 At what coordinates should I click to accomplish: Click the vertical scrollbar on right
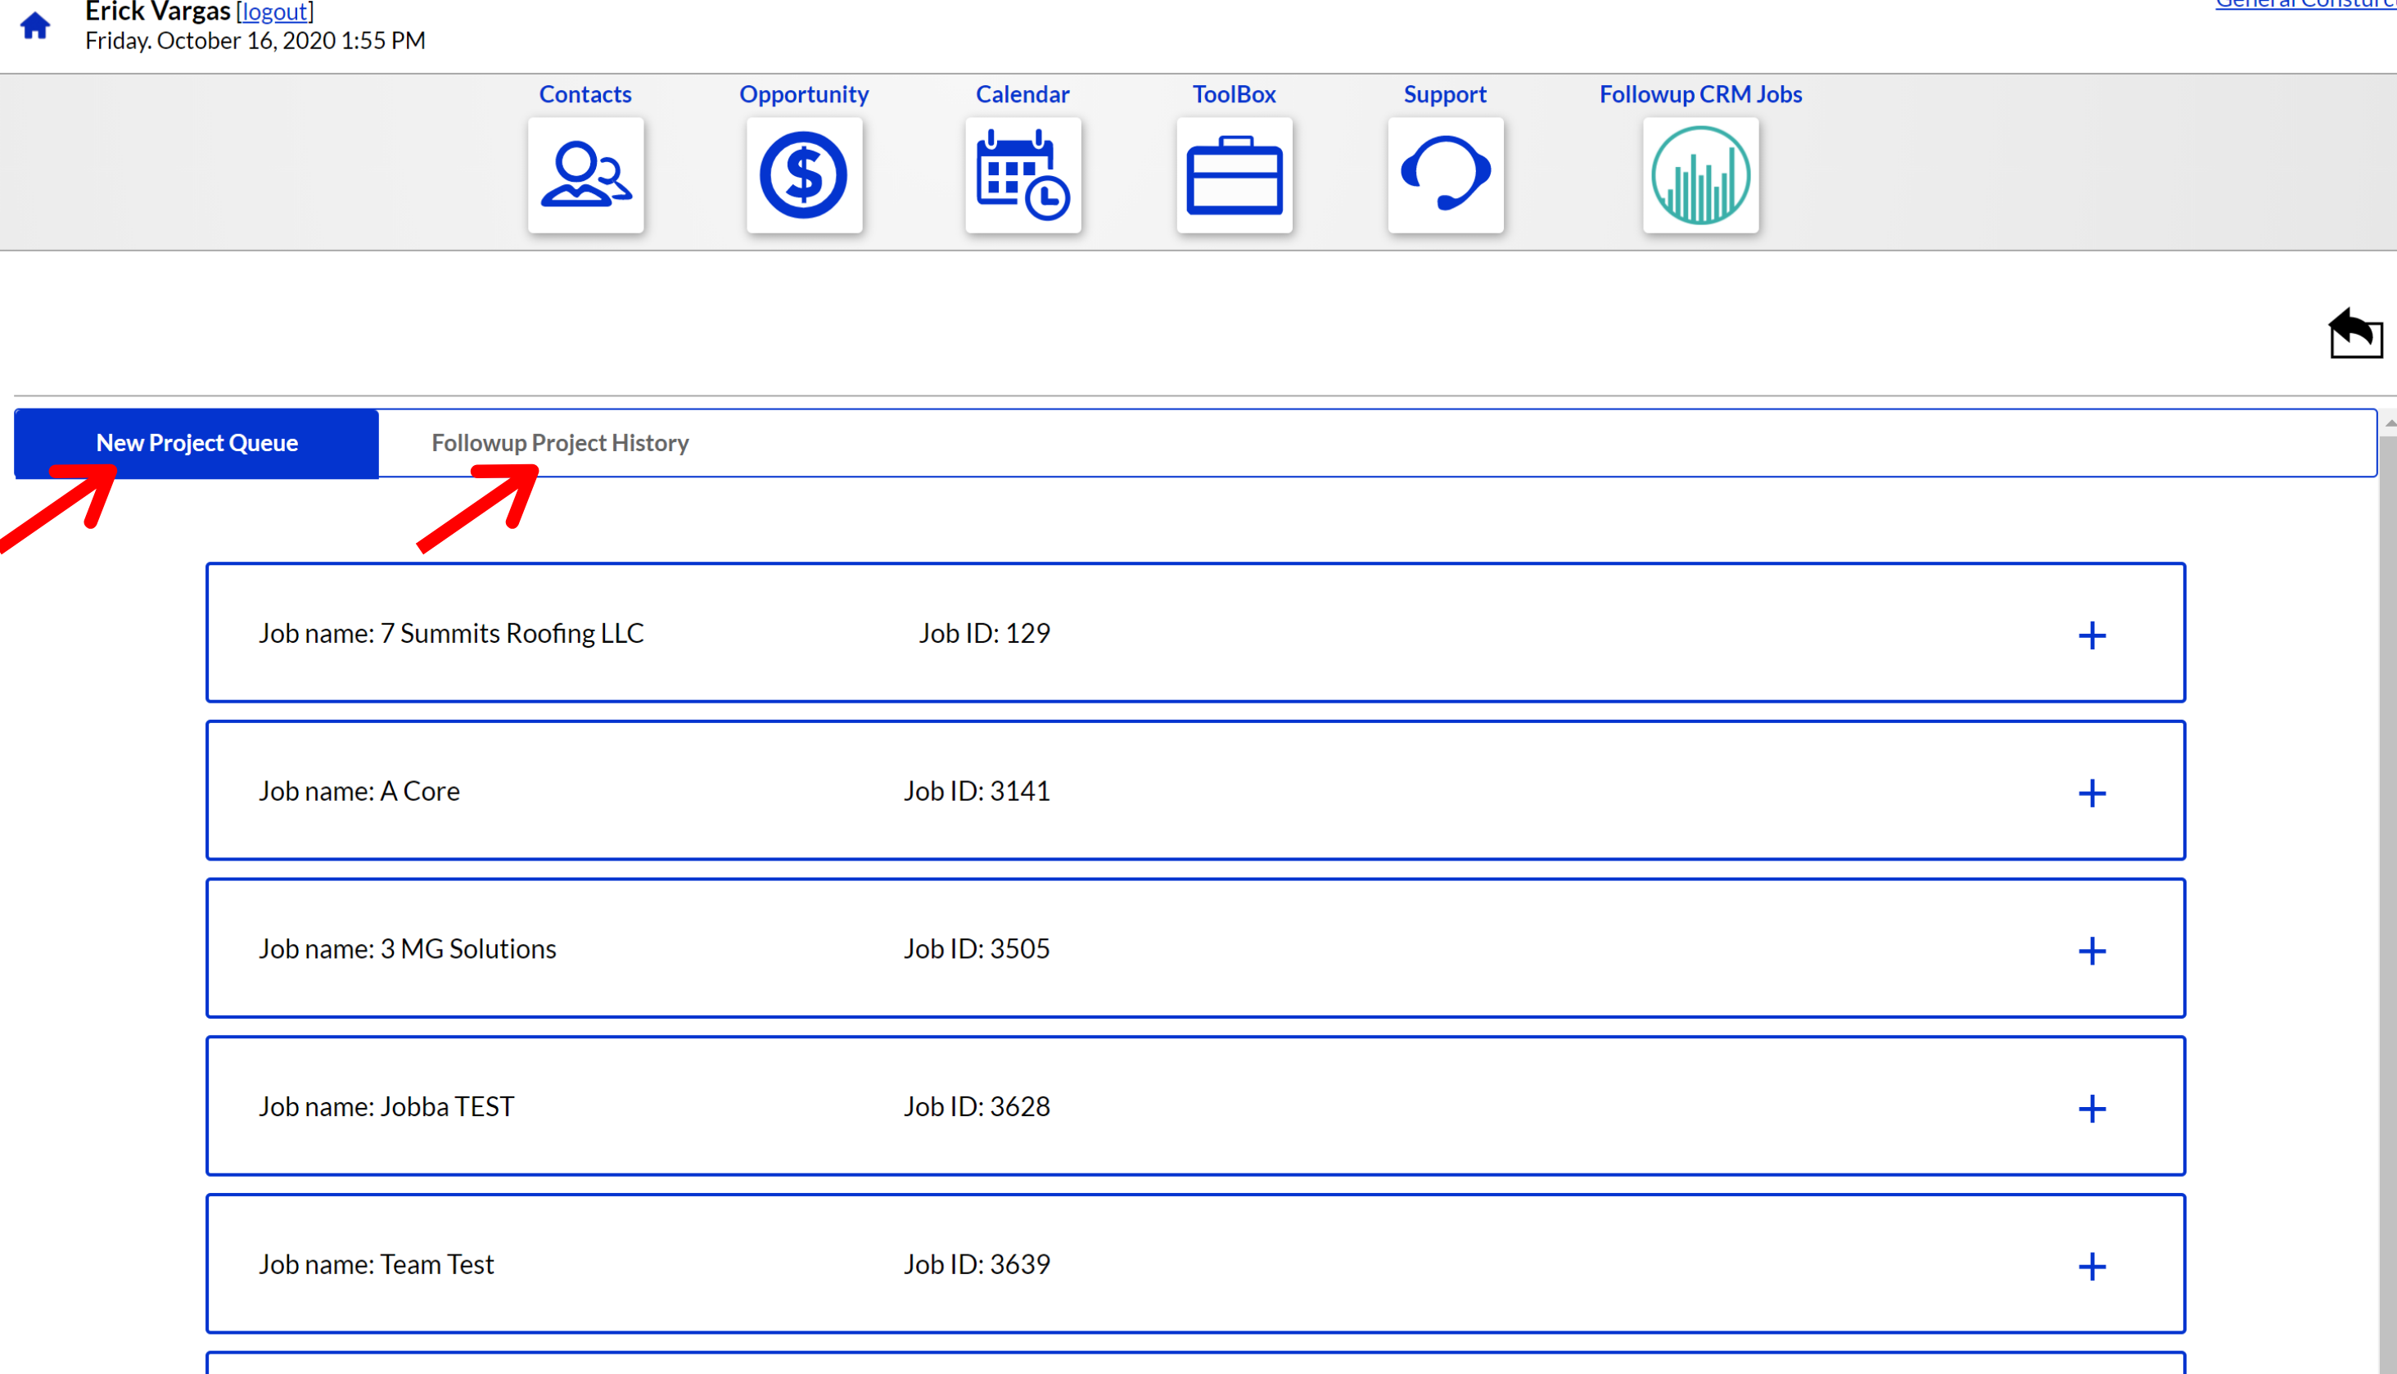pos(2387,849)
